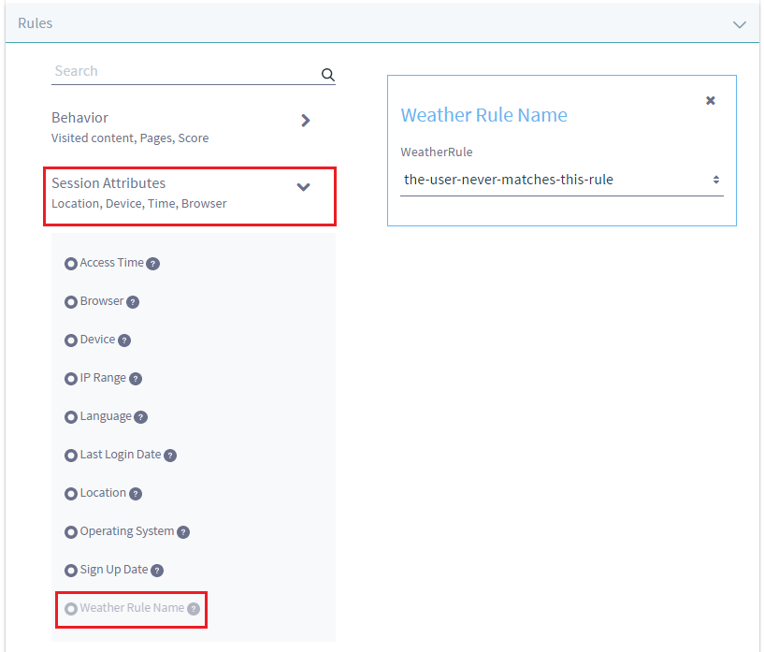
Task: Remove the Weather Rule Name card
Action: (711, 100)
